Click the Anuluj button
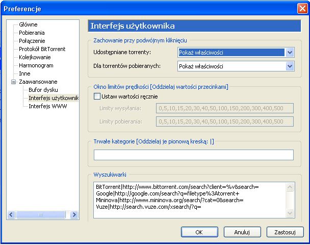The image size is (310, 245). [242, 232]
